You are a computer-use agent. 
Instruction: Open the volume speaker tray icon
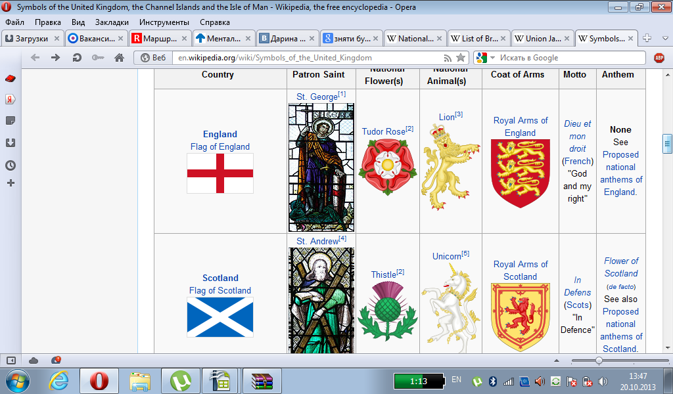[x=602, y=381]
